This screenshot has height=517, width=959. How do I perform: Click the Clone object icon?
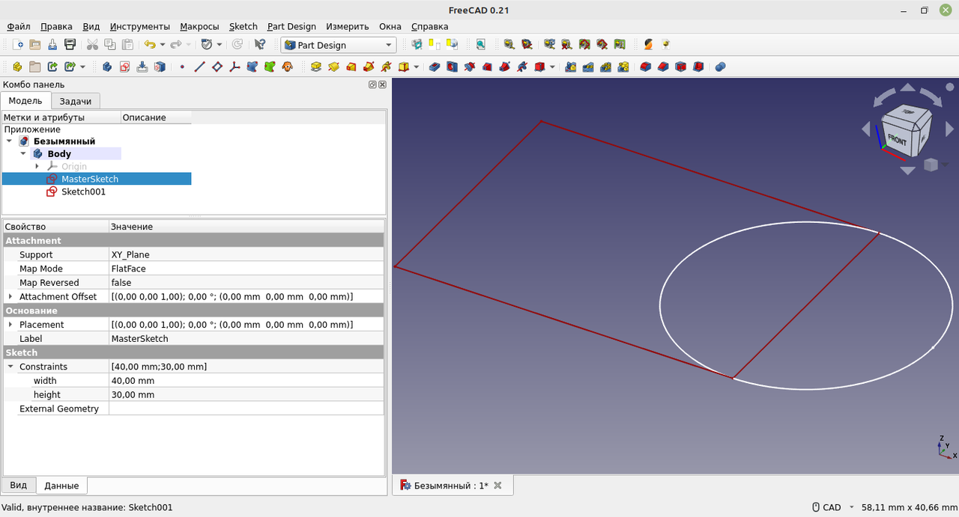pyautogui.click(x=287, y=67)
